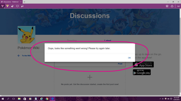Click the back arrow beside To the Wiki
Image resolution: width=181 pixels, height=101 pixels.
(x=19, y=56)
